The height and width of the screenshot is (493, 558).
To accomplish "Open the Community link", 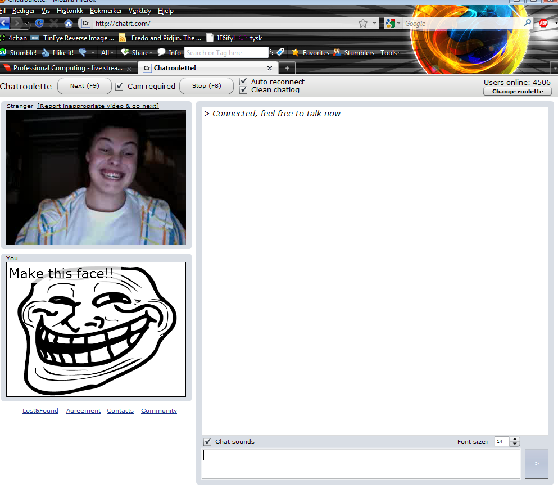I will (159, 411).
